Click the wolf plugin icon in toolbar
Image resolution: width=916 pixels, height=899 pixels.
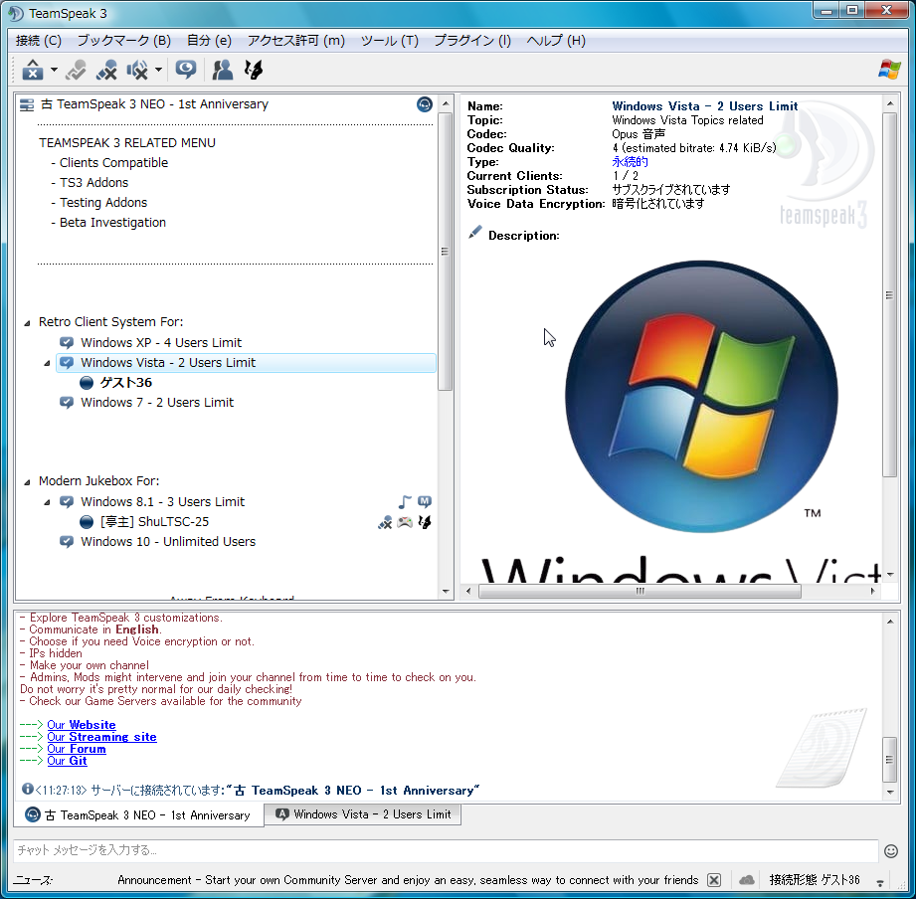pyautogui.click(x=254, y=70)
